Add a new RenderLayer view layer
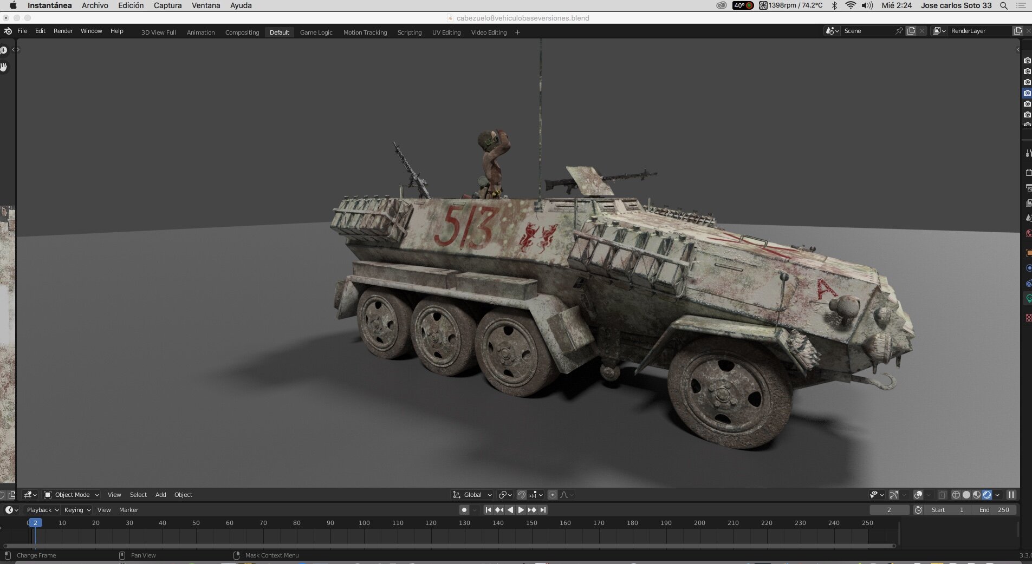The width and height of the screenshot is (1032, 564). point(1018,31)
